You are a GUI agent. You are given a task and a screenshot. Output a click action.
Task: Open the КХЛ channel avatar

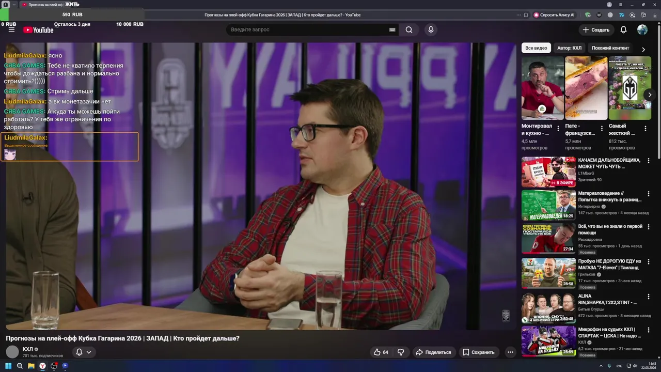coord(12,352)
